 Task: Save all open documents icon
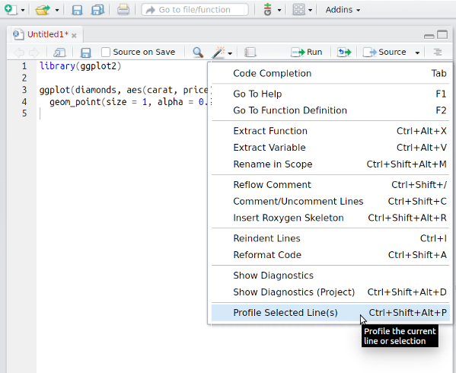click(97, 10)
